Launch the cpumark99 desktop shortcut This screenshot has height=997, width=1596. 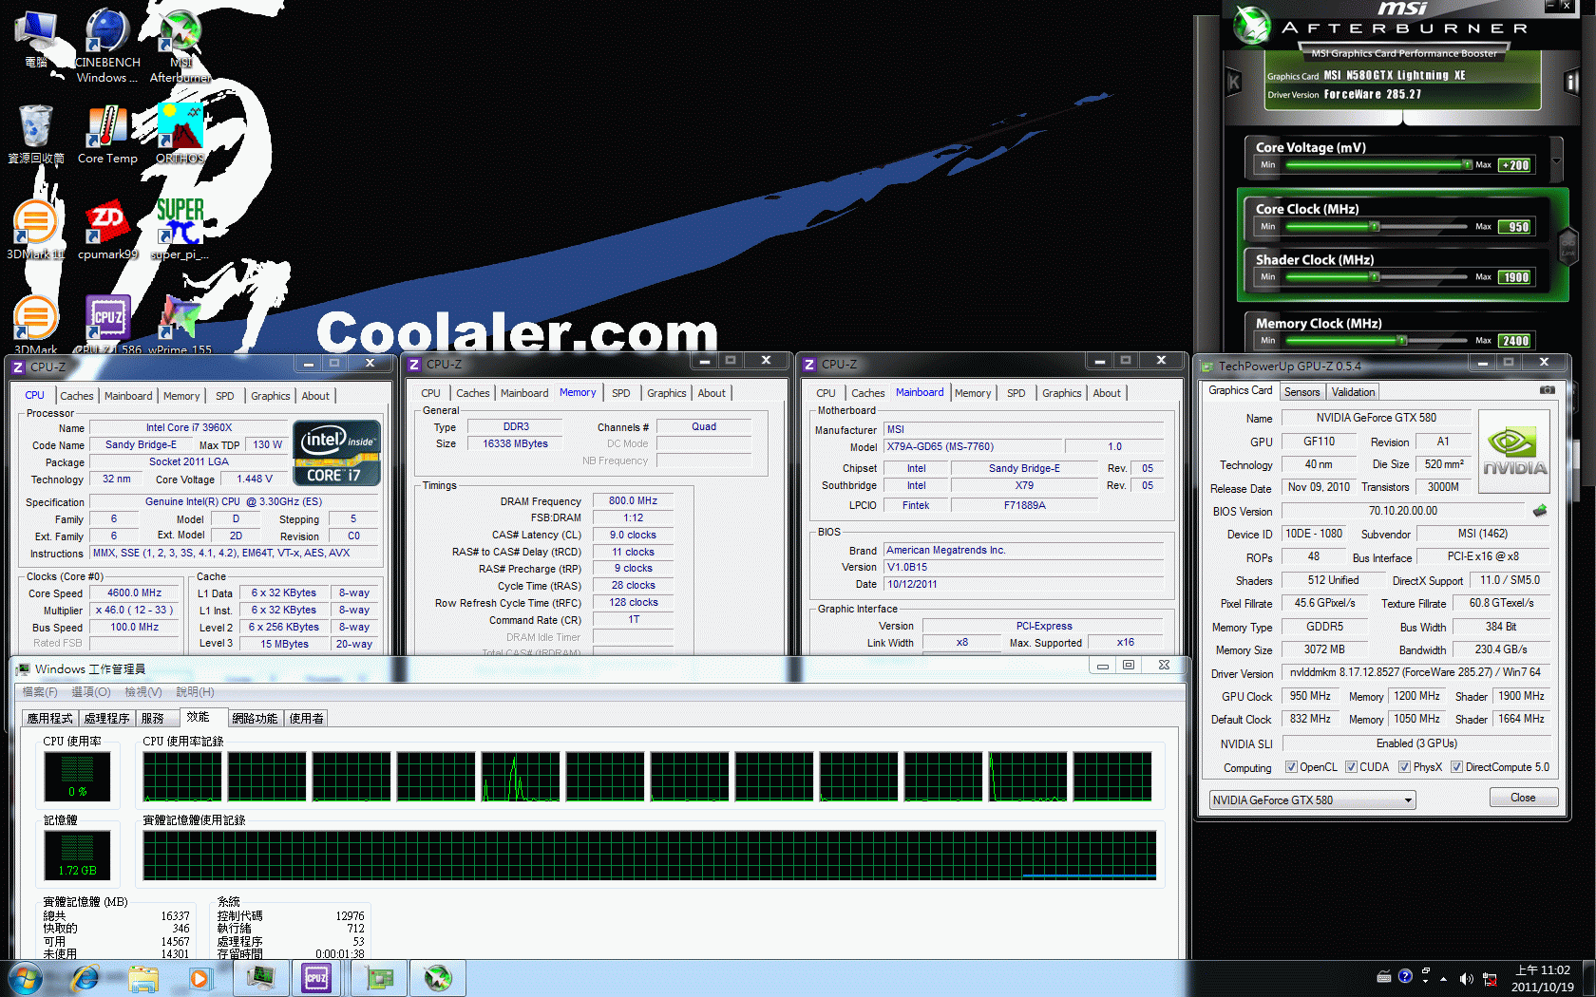pyautogui.click(x=107, y=230)
